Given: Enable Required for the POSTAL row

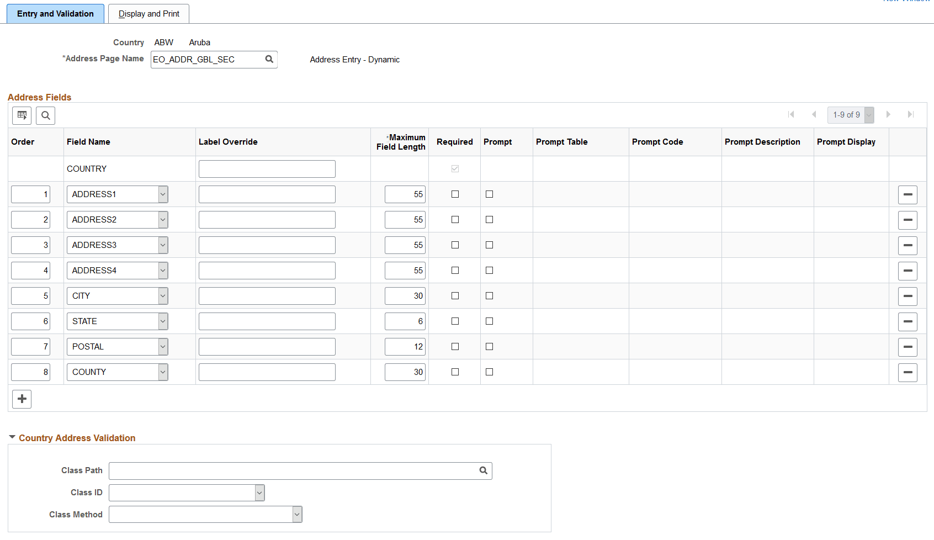Looking at the screenshot, I should (x=454, y=346).
